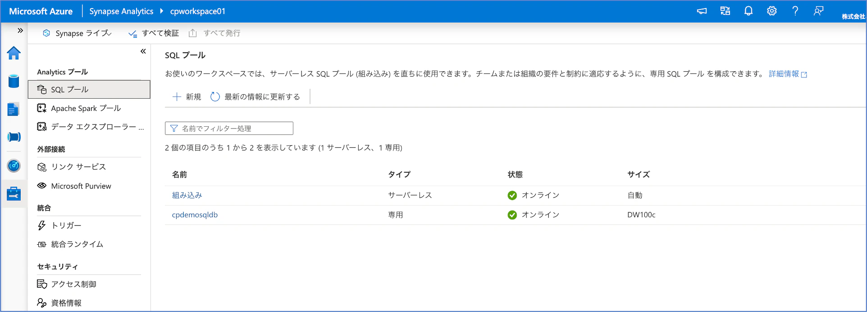Click the 株式会社 account label
The image size is (867, 312).
pos(853,17)
